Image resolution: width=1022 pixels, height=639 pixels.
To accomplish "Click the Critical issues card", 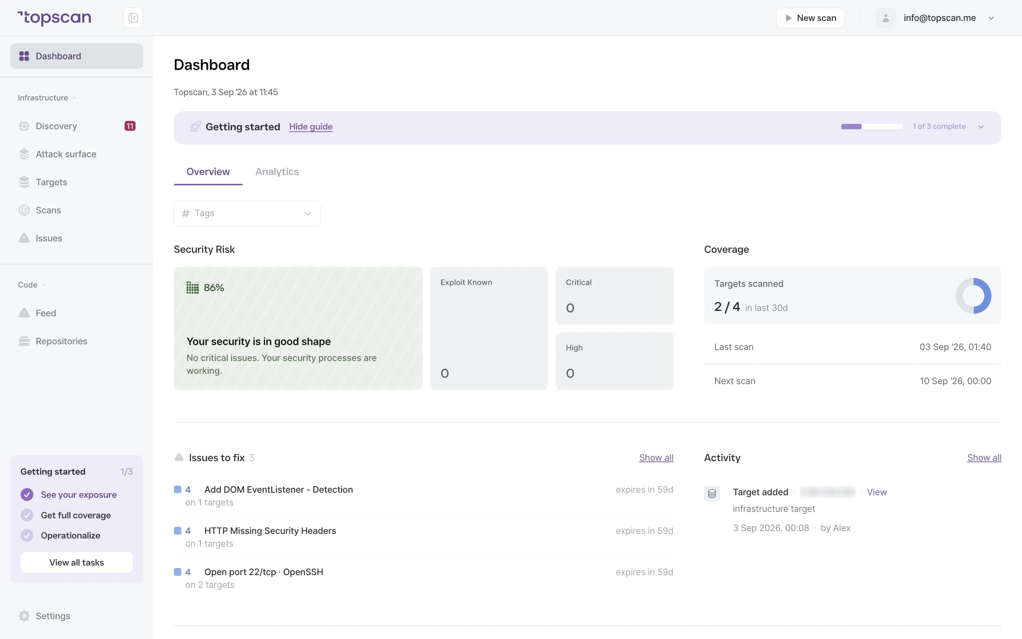I will tap(614, 295).
